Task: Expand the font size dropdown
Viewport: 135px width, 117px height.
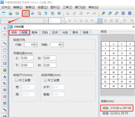Action: (63, 21)
